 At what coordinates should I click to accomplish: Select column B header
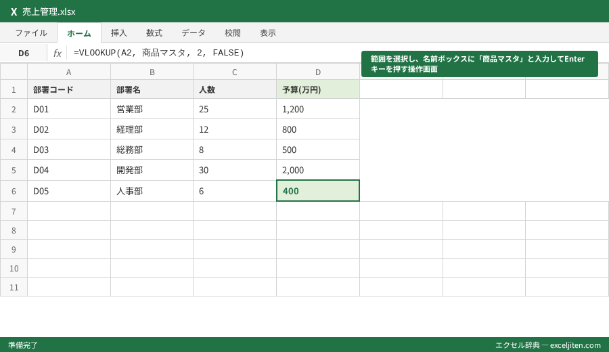(152, 72)
